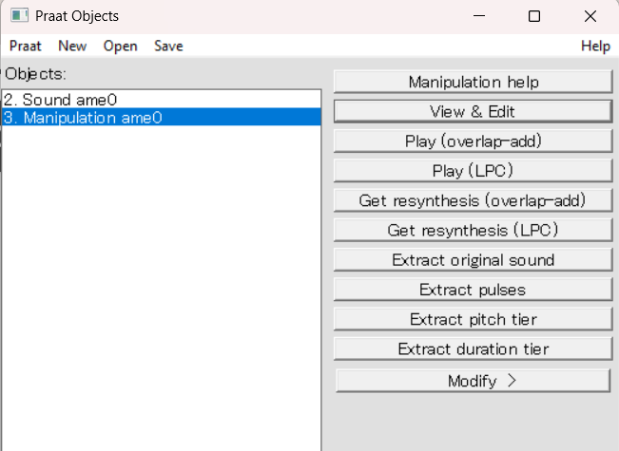Open the New menu
619x451 pixels.
pyautogui.click(x=72, y=47)
